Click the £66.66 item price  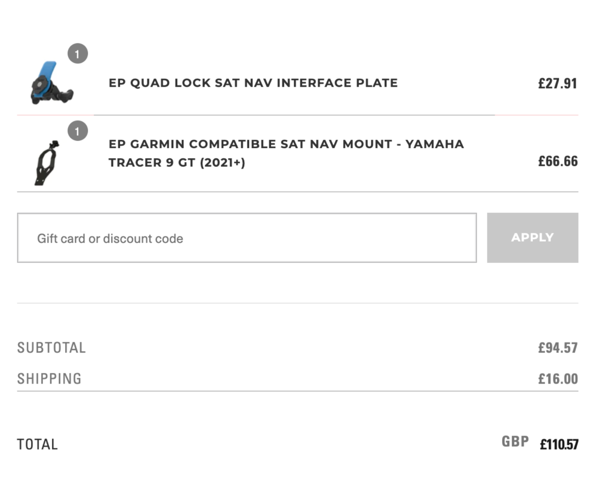pos(557,161)
